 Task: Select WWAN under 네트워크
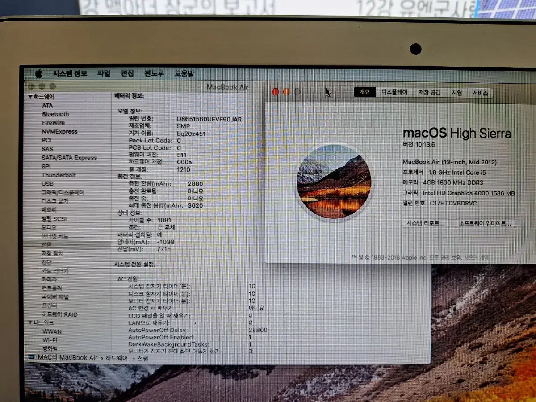pos(52,331)
